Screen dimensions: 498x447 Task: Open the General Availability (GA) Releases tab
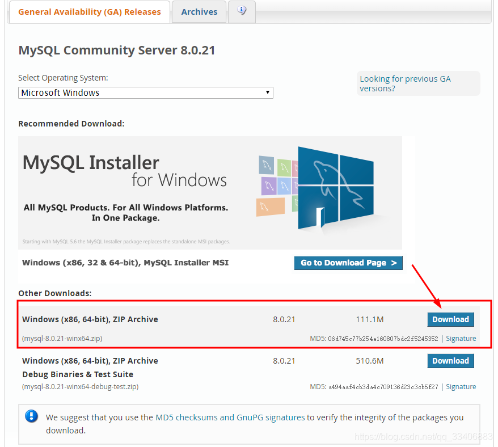coord(89,12)
